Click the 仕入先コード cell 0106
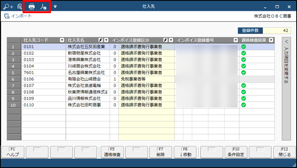The image size is (297, 168). tap(44, 79)
